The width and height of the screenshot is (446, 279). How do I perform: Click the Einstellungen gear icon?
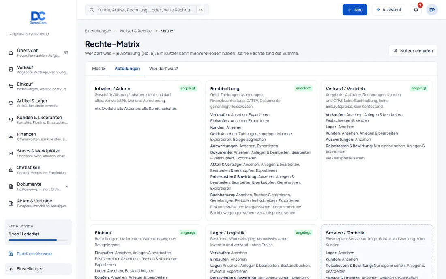pos(11,269)
